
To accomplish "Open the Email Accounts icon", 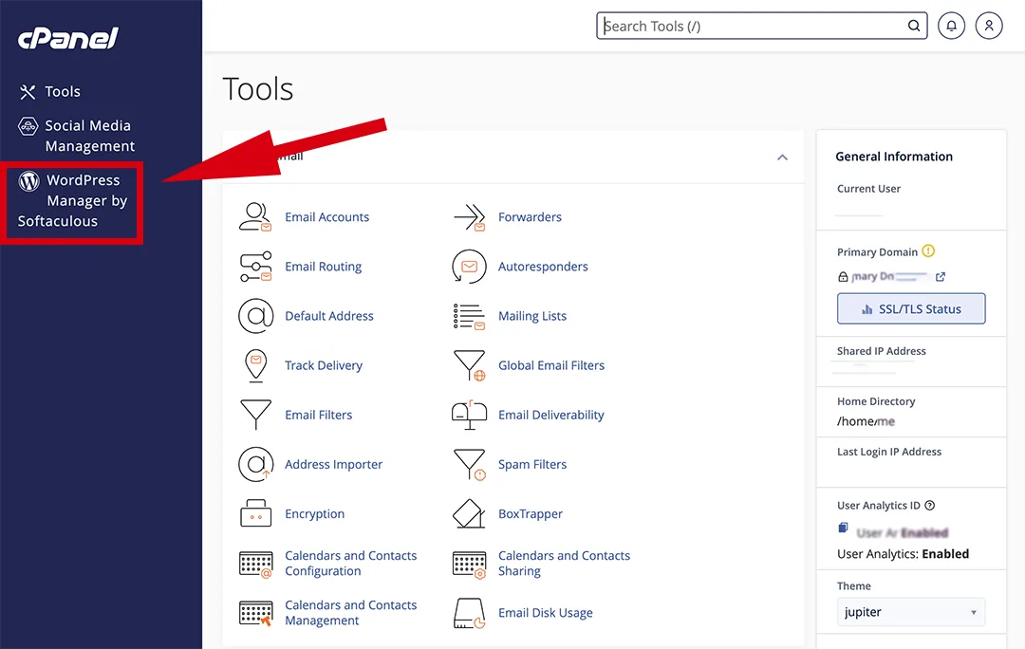I will point(255,217).
